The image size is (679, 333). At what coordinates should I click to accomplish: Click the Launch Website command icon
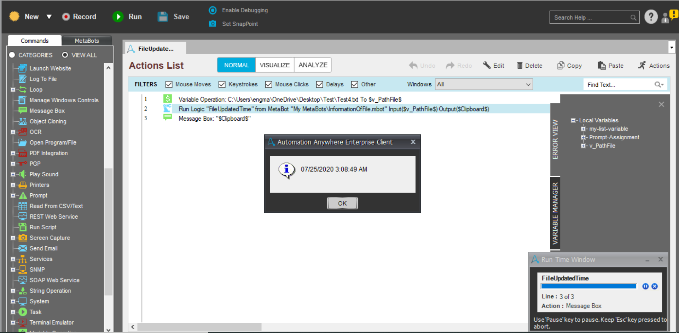coord(23,68)
